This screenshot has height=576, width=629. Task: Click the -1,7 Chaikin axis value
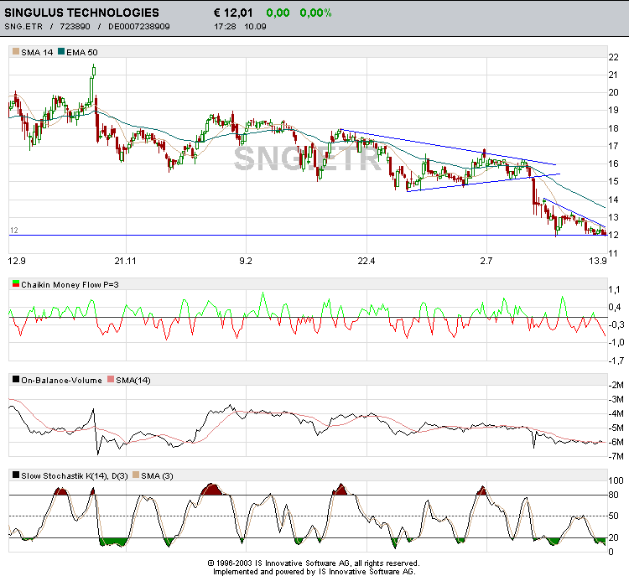[616, 361]
